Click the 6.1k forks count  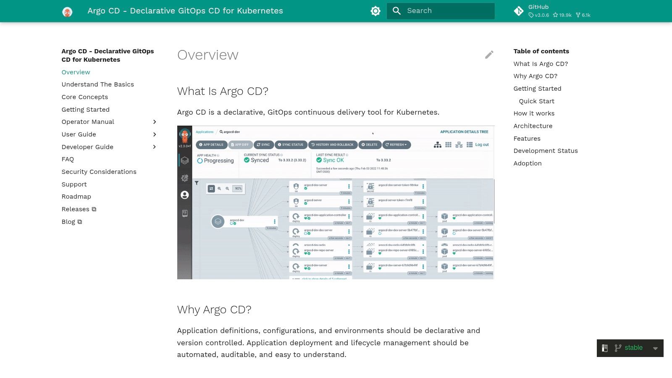[583, 15]
